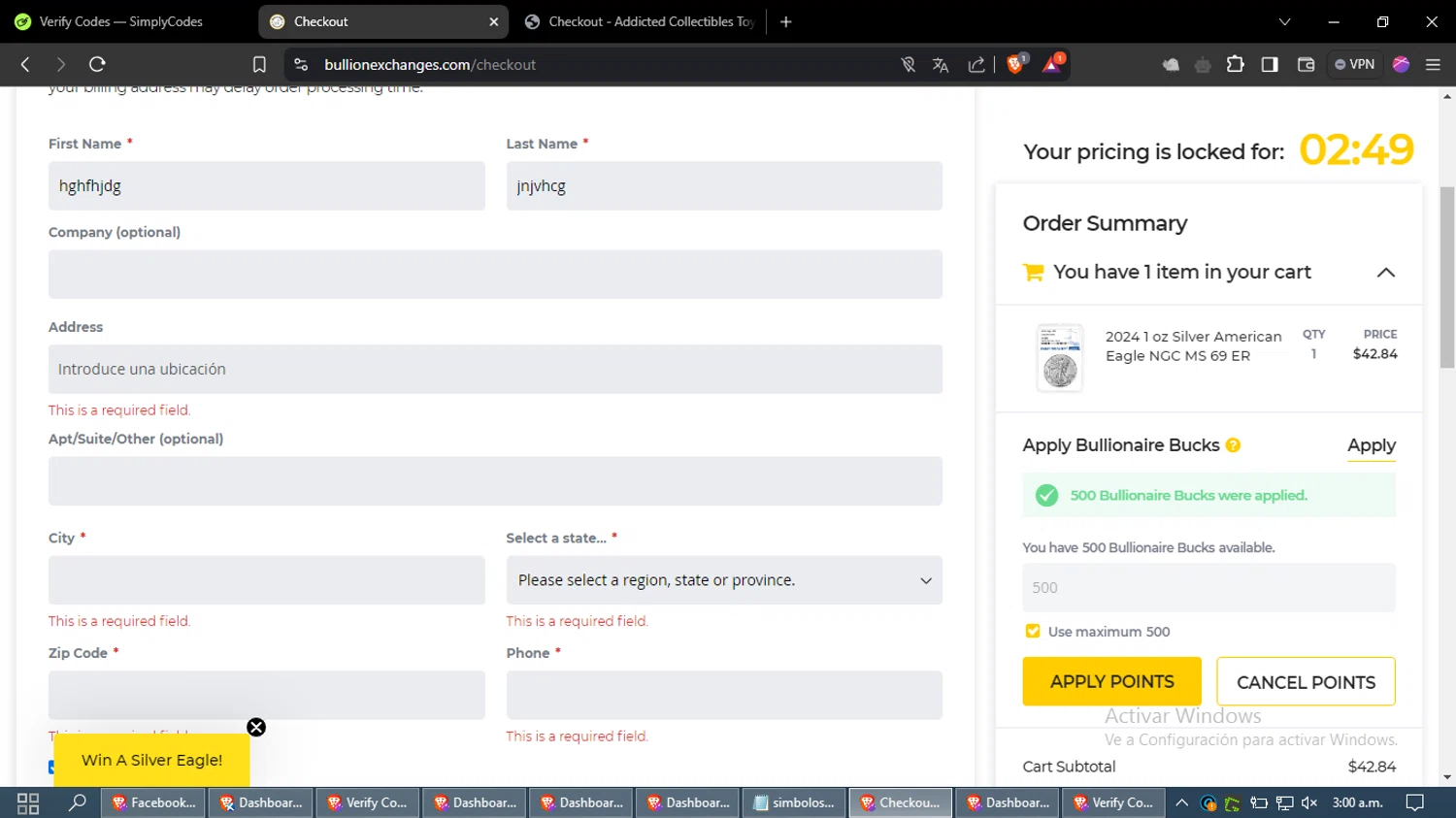Bookmark this page with the bookmark icon
Screen dimensions: 1456x818
[259, 64]
